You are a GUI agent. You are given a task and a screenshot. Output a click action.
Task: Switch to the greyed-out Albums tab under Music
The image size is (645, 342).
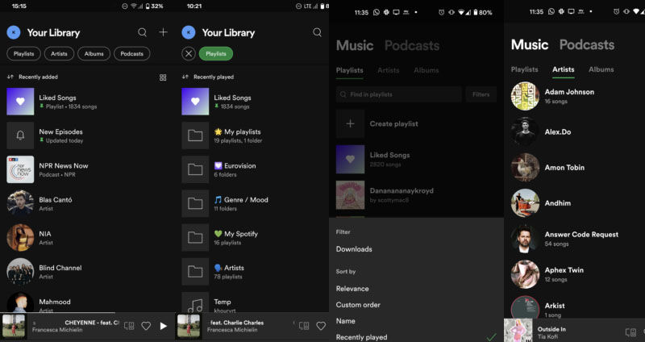coord(426,70)
